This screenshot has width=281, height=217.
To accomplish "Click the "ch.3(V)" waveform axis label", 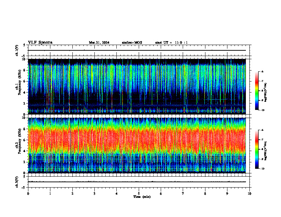I will click(x=17, y=182).
